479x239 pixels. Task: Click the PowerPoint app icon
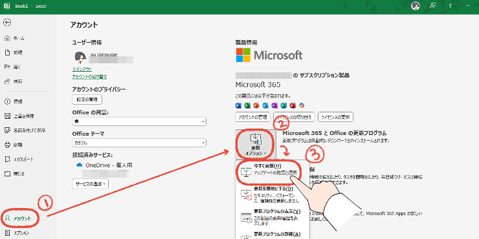tap(256, 105)
